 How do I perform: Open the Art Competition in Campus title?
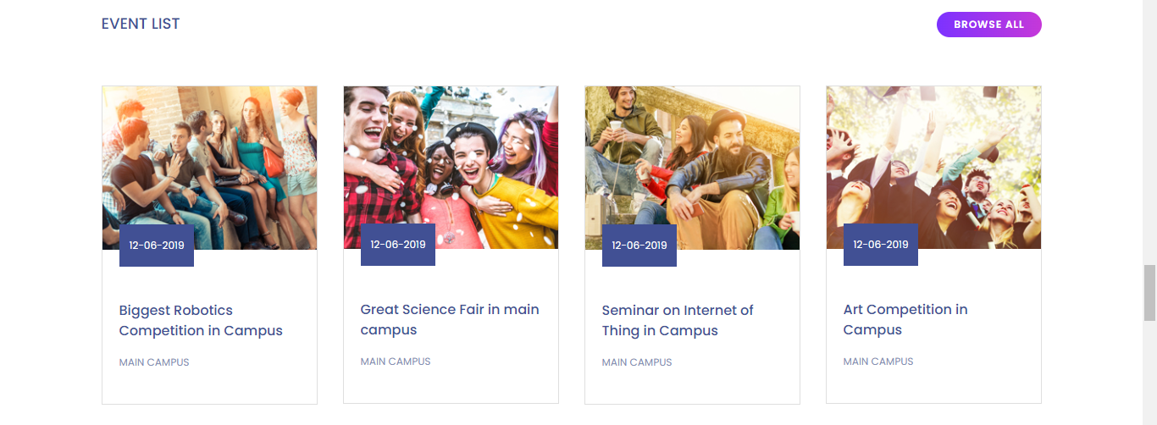(x=905, y=320)
